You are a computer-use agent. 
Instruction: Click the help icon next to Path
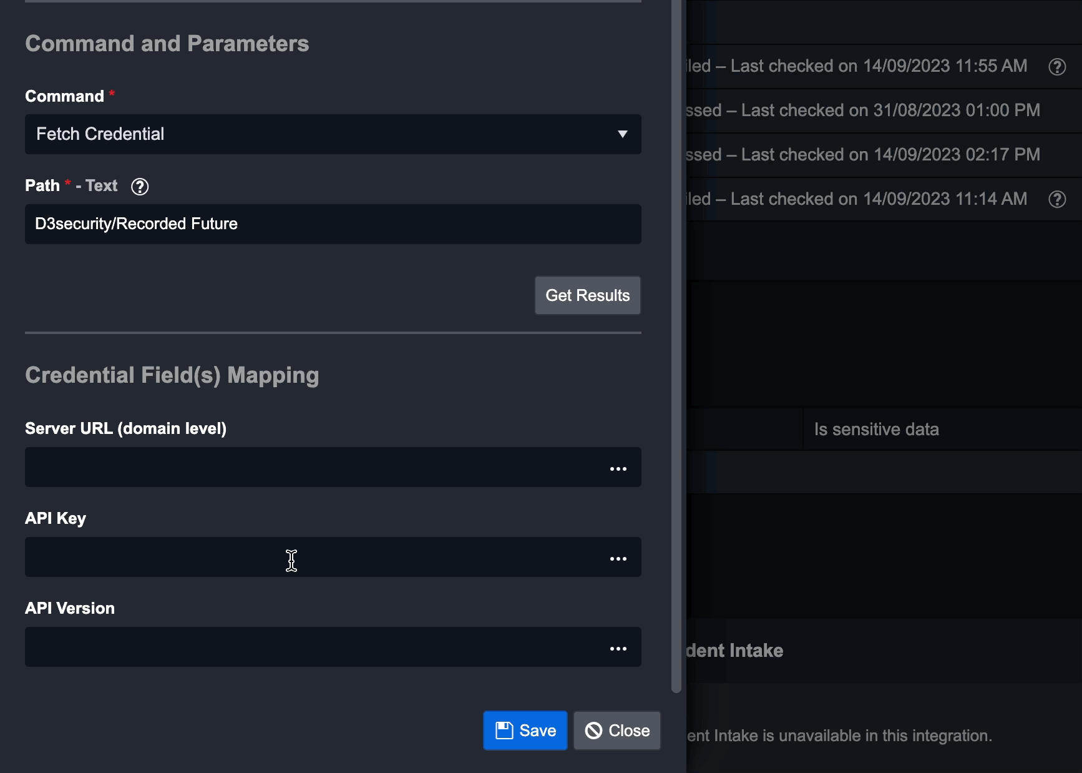click(x=140, y=187)
